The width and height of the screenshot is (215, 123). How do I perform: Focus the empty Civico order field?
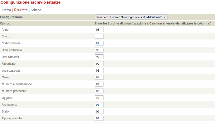(x=99, y=36)
